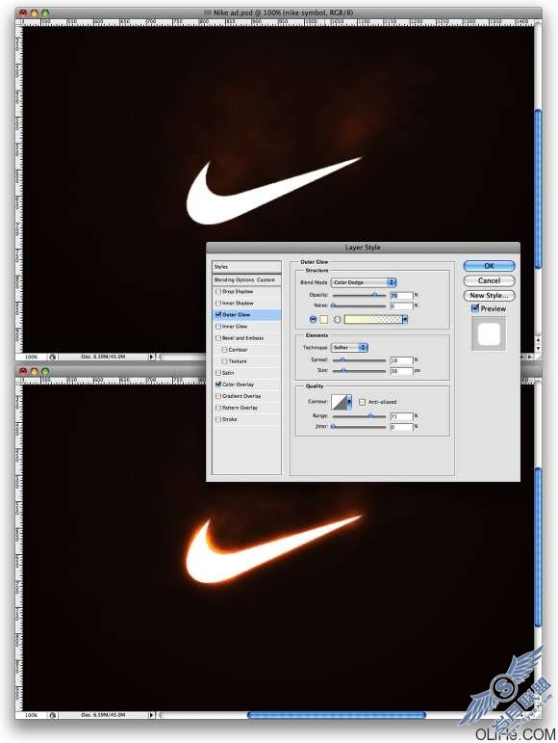This screenshot has width=558, height=743.
Task: Enable the Inner Shadow effect checkbox
Action: [218, 303]
